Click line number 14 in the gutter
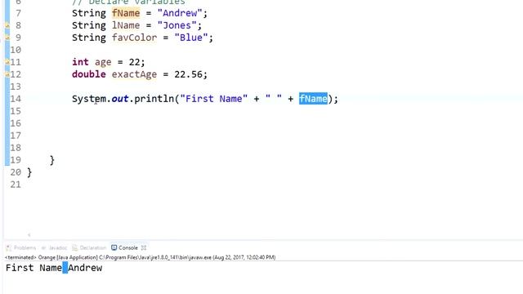Viewport: 523px width, 294px height. (x=16, y=99)
